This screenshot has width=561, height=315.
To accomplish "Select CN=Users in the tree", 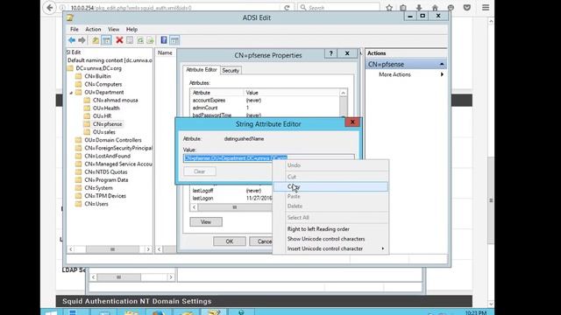I will pos(96,204).
